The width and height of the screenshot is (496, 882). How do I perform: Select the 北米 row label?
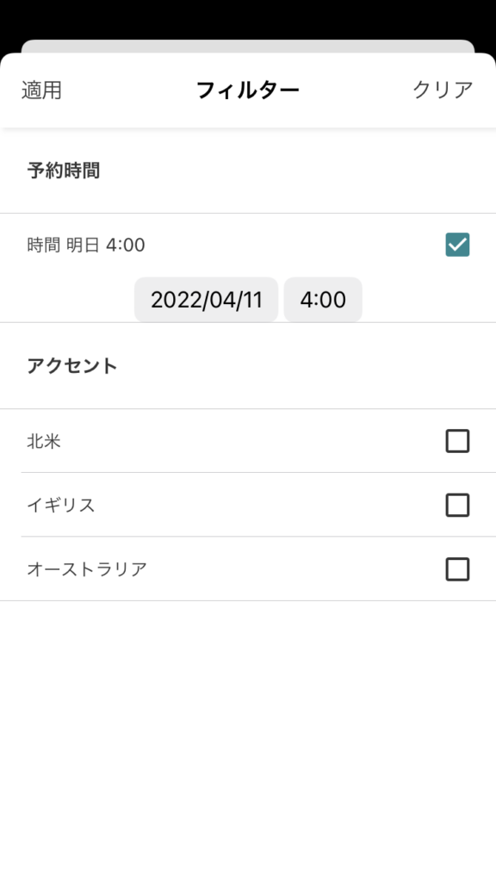(44, 442)
